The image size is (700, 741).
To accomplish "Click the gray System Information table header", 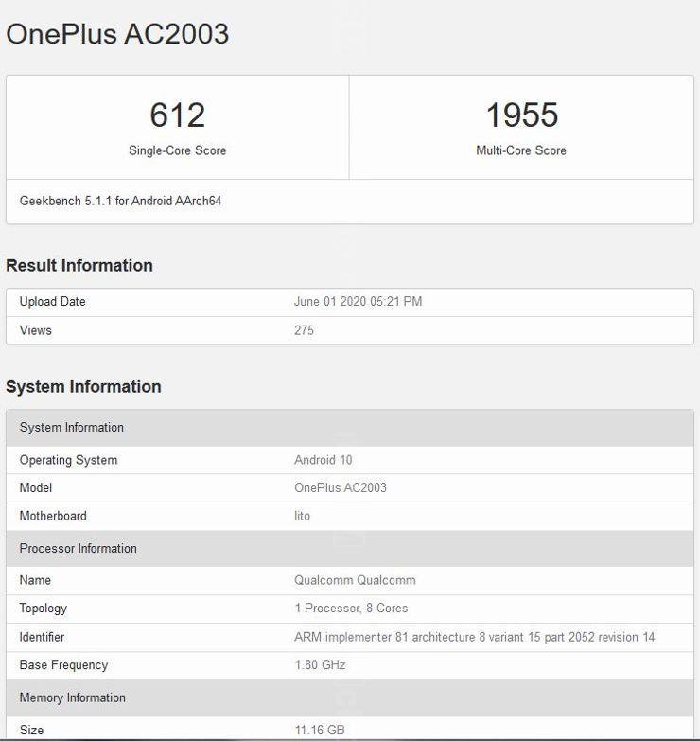I will click(x=350, y=428).
